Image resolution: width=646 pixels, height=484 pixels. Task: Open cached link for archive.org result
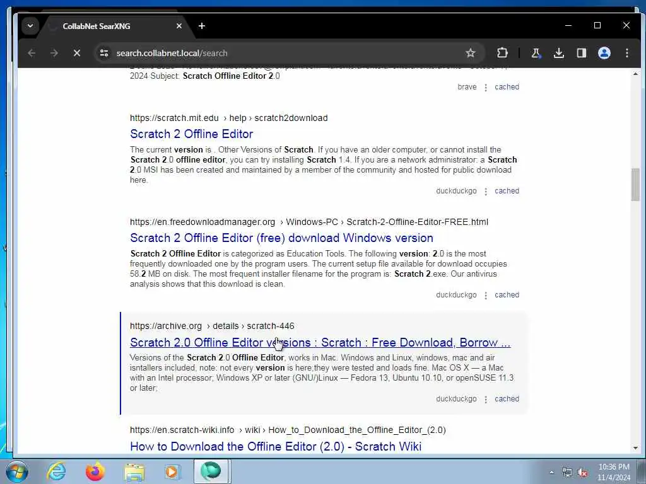[x=507, y=399]
